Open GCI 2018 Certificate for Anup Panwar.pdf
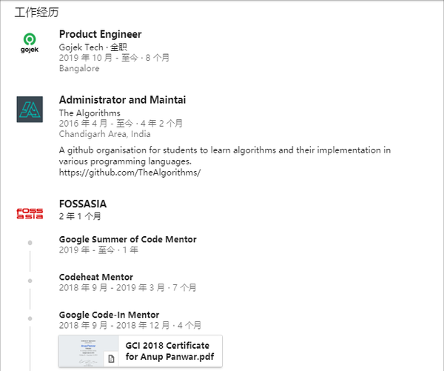Viewport: 444px width, 371px height. coord(169,351)
